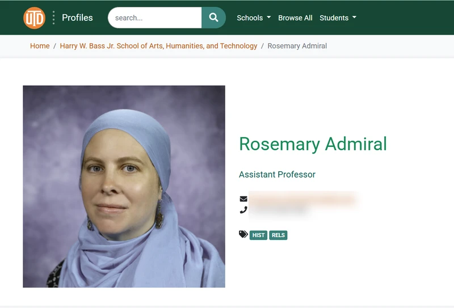The height and width of the screenshot is (308, 454).
Task: Click the caret arrow next to Students
Action: (354, 17)
